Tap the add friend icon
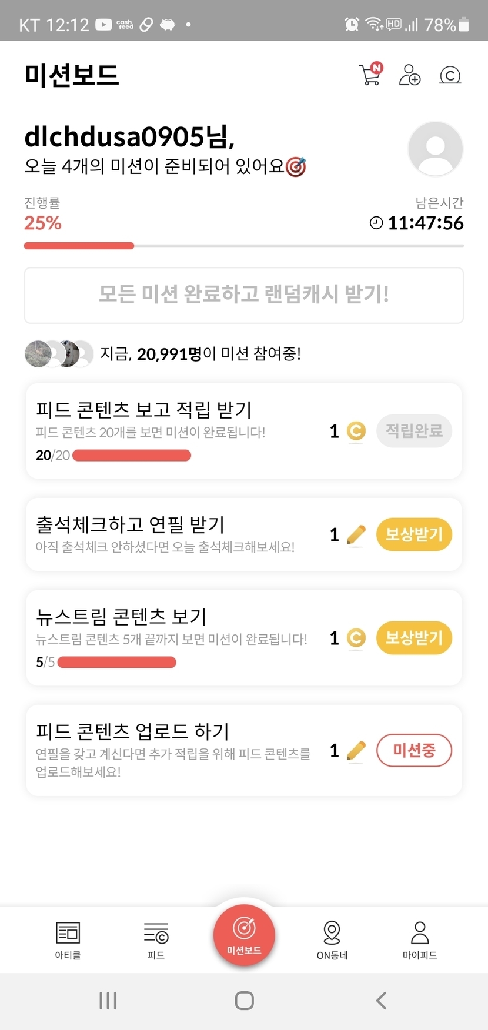 pos(409,75)
